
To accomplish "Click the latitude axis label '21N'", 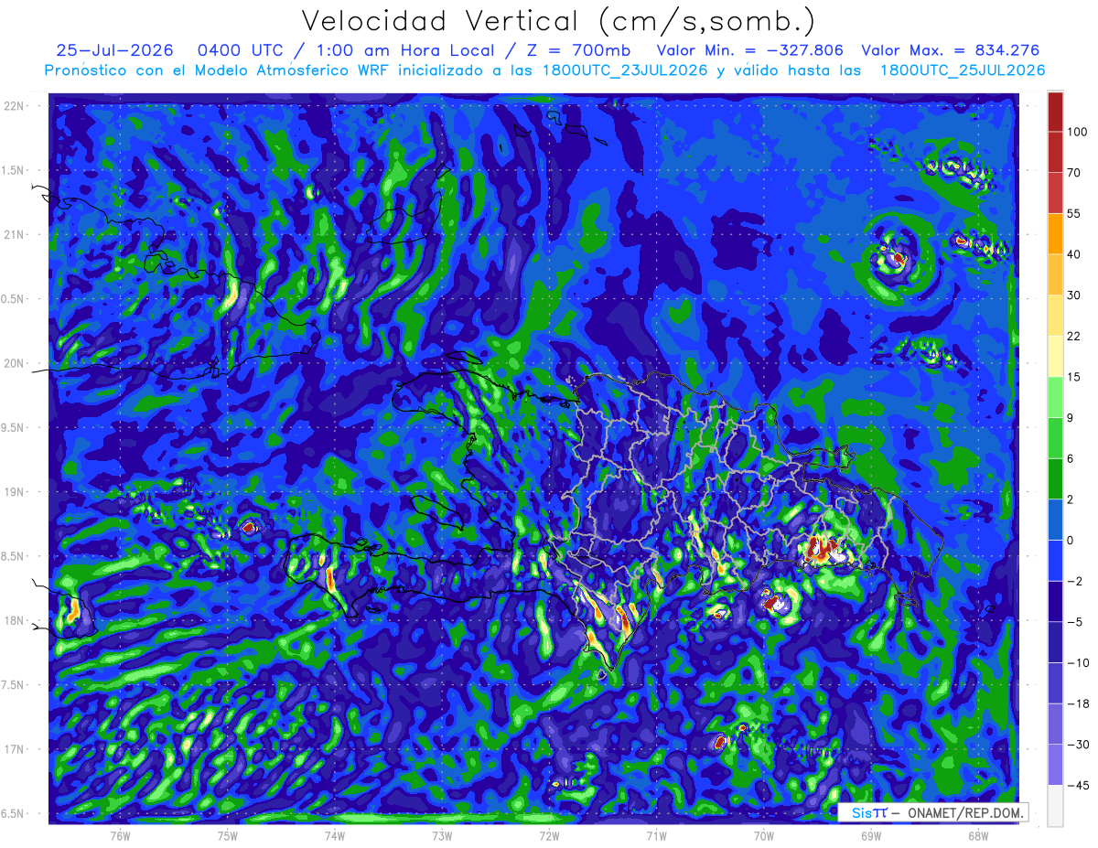I will point(15,235).
